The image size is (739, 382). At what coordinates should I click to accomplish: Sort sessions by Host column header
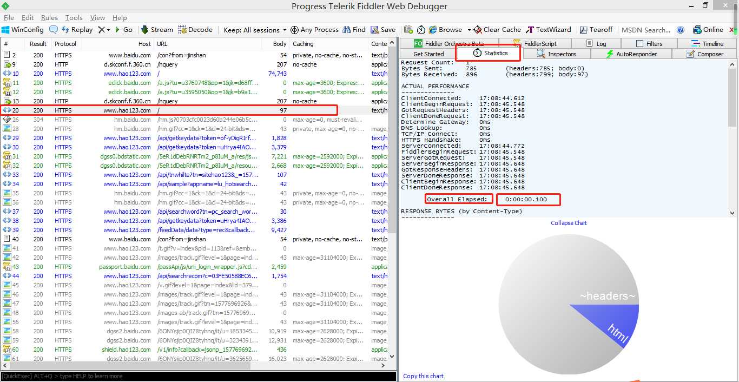pos(117,44)
